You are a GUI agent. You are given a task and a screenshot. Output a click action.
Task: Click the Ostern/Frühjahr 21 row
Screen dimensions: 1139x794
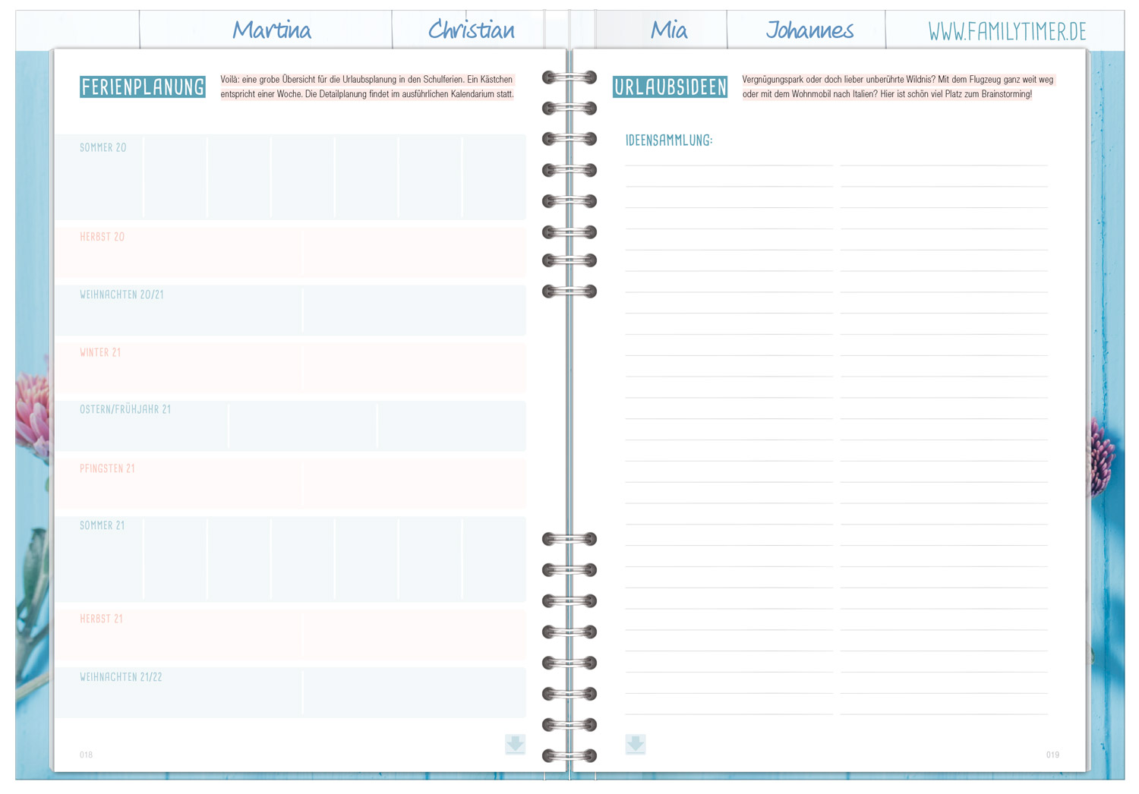click(x=290, y=426)
